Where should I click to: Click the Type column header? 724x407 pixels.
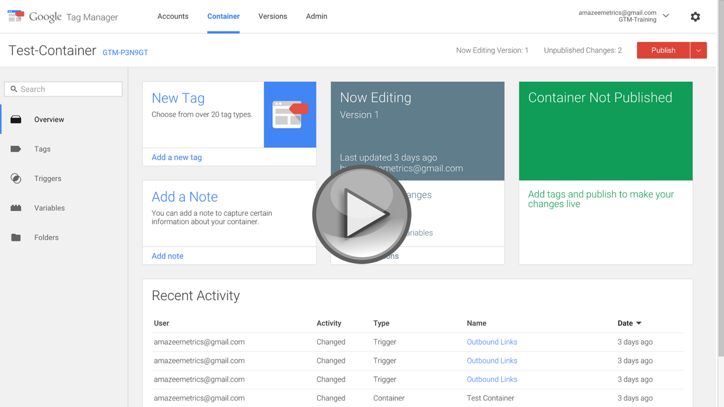[x=381, y=323]
